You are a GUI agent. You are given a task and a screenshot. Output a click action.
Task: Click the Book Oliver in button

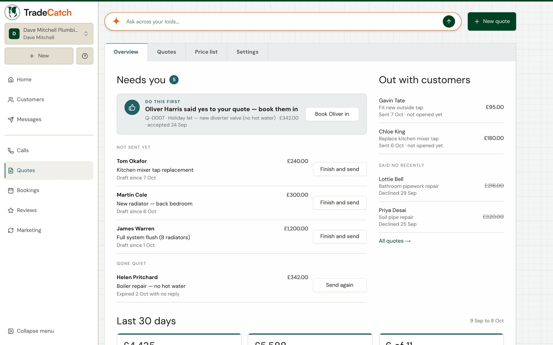point(332,114)
